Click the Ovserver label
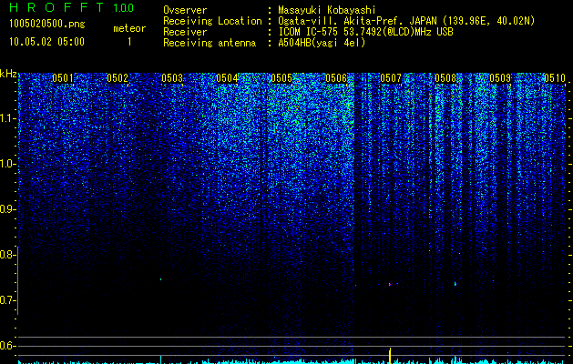Viewport: 573px width, 364px height. [x=185, y=10]
